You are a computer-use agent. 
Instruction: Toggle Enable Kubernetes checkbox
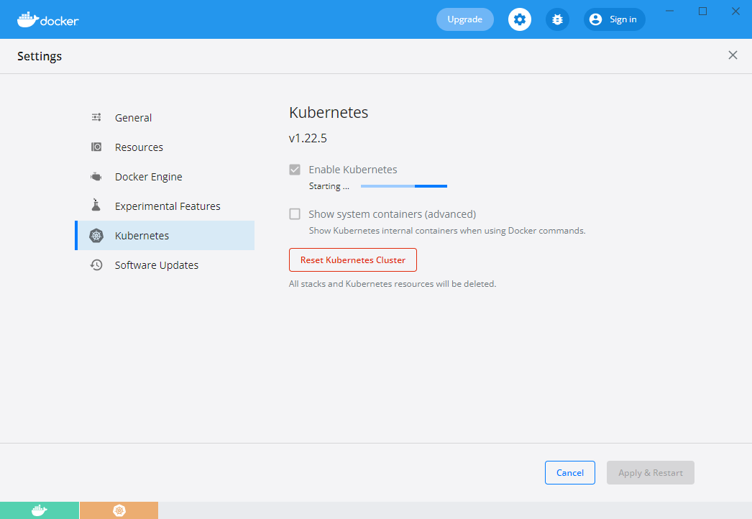[295, 170]
